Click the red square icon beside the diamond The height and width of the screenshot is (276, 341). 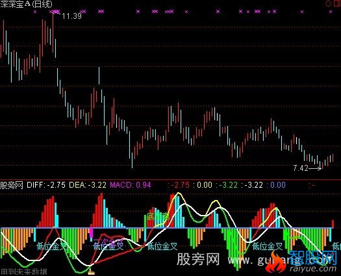coord(336,3)
